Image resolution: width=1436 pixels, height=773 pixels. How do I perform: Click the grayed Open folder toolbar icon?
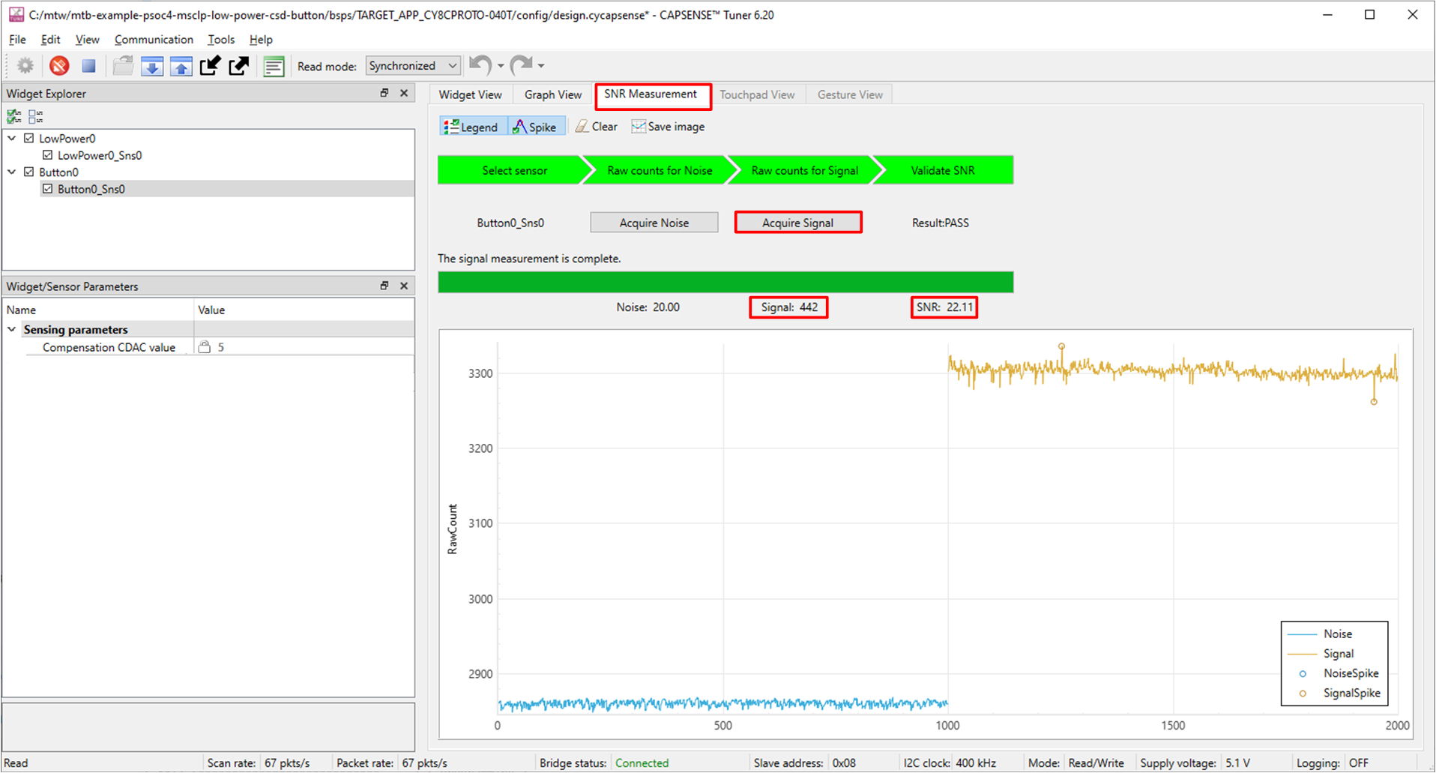point(123,66)
